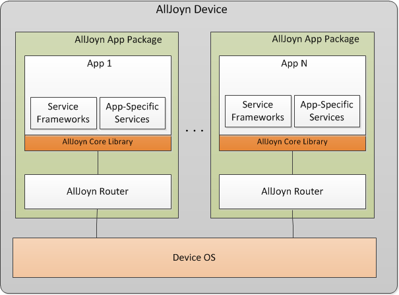The height and width of the screenshot is (295, 399).
Task: Click the Device OS block
Action: click(195, 257)
